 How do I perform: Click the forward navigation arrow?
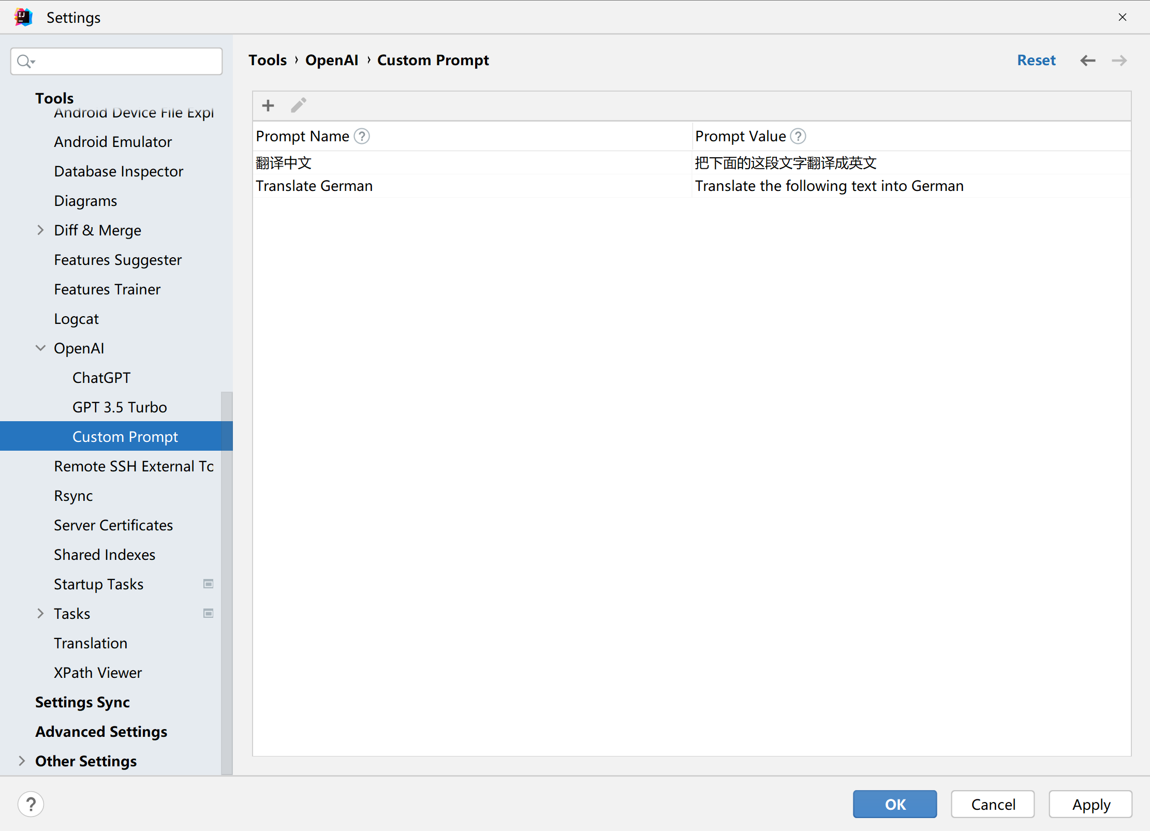(1119, 61)
